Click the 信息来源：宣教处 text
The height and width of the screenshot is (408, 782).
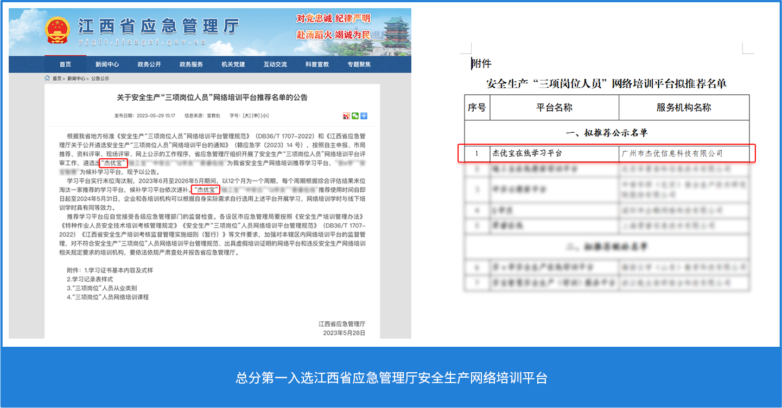202,116
